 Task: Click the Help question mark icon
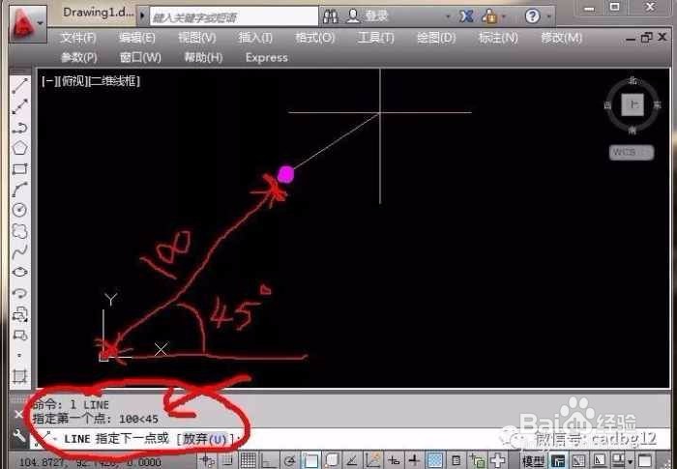pyautogui.click(x=532, y=16)
